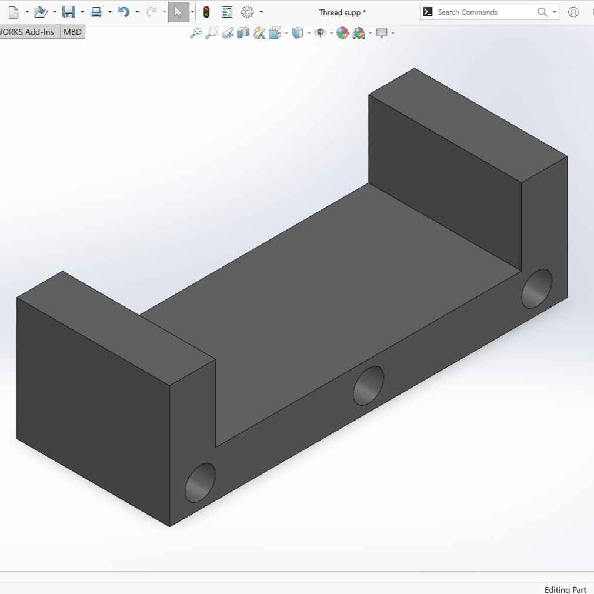Expand the Select tool dropdown arrow

pos(192,12)
